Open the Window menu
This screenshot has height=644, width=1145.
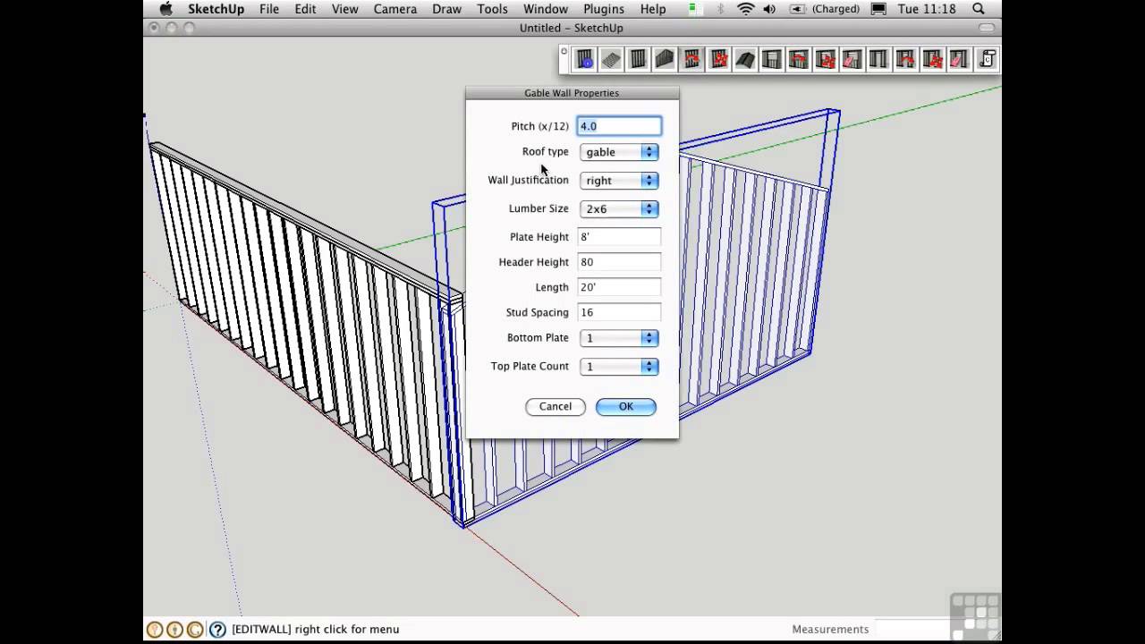545,9
